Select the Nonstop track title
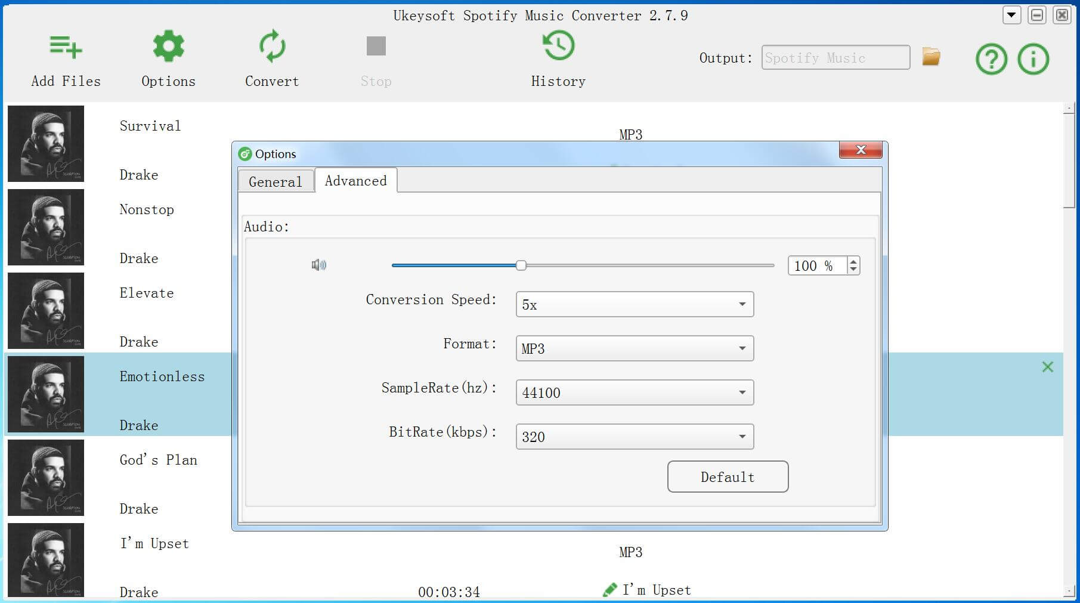This screenshot has width=1080, height=603. click(147, 209)
